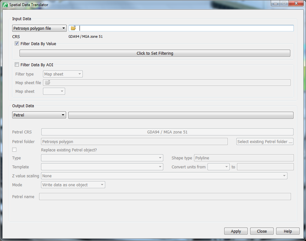This screenshot has height=241, width=306.
Task: Toggle the Filter Data By Value checkbox
Action: (x=17, y=44)
